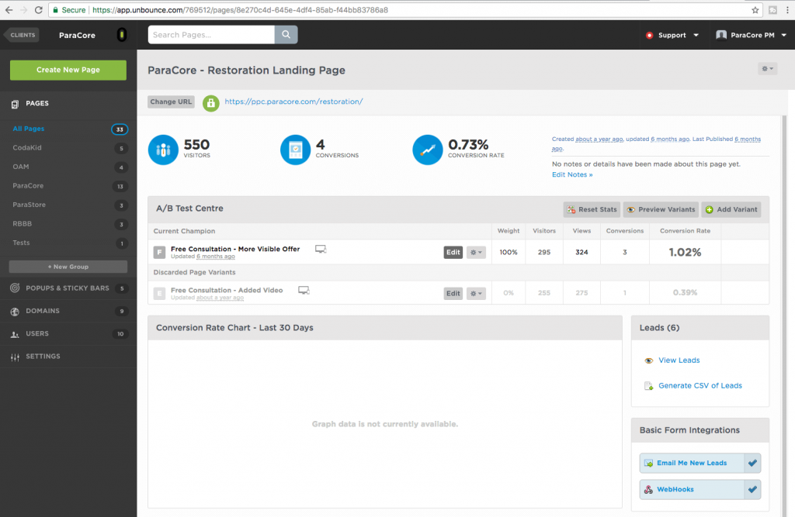This screenshot has width=795, height=517.
Task: Click the + New Group button
Action: click(68, 267)
